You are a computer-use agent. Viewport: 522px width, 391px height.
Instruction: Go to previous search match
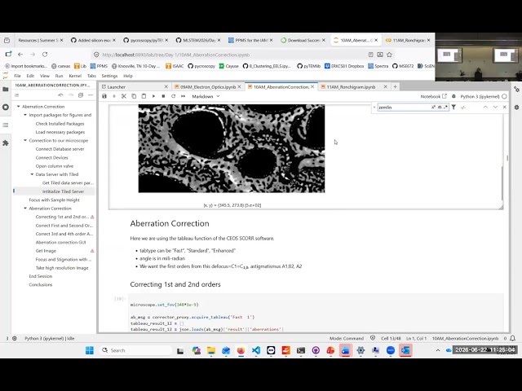tap(485, 107)
